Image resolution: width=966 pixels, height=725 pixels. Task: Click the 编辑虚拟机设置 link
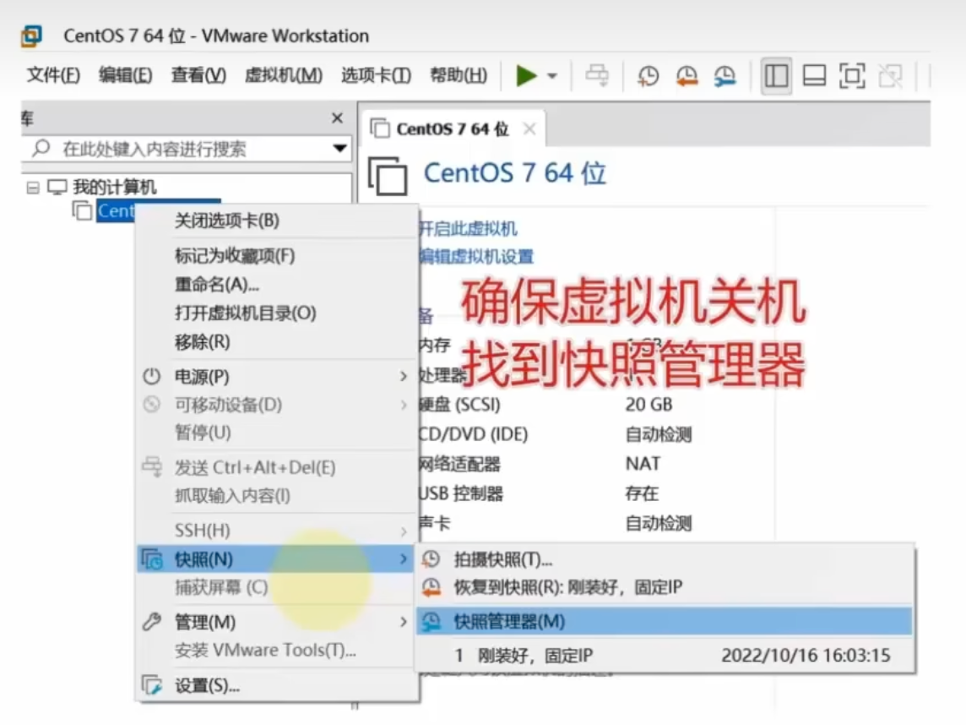476,257
